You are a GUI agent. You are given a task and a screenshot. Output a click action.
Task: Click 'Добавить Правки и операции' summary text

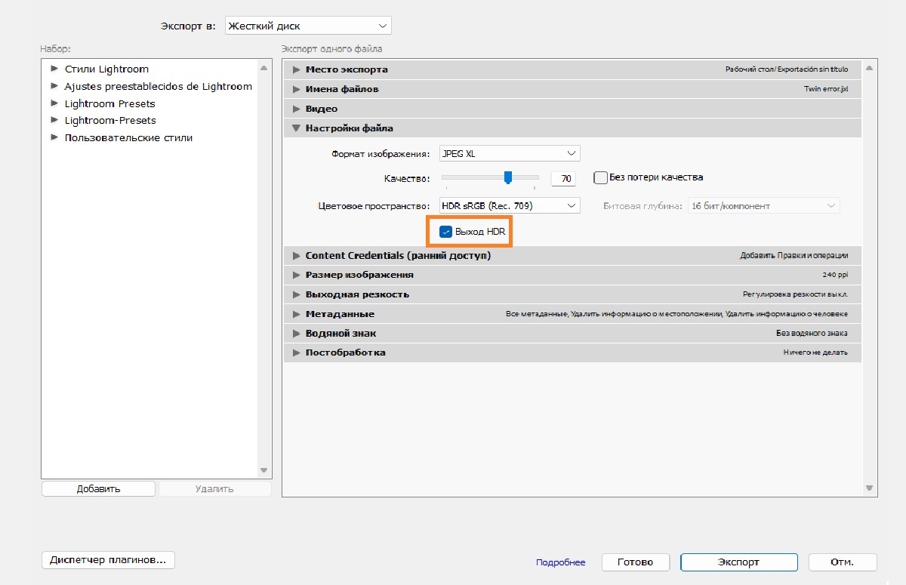(794, 256)
